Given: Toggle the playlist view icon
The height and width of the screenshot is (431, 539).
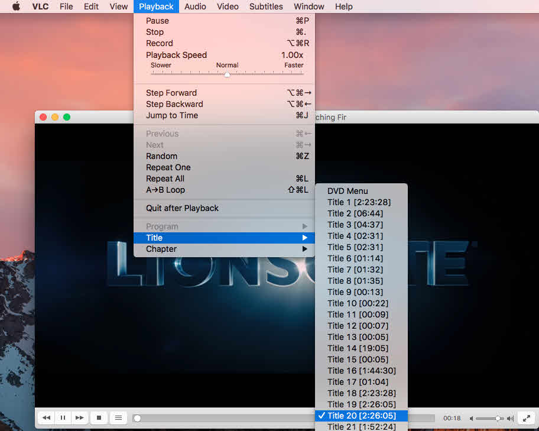Looking at the screenshot, I should (118, 417).
